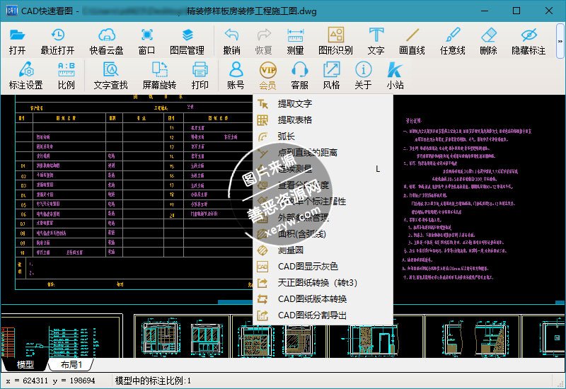Switch to the 模型 tab
566x389 pixels.
tap(25, 365)
